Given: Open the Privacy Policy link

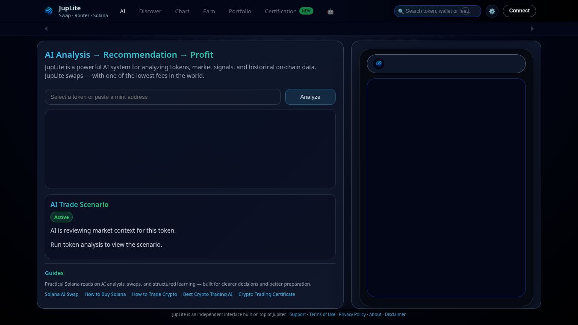Looking at the screenshot, I should pyautogui.click(x=352, y=314).
